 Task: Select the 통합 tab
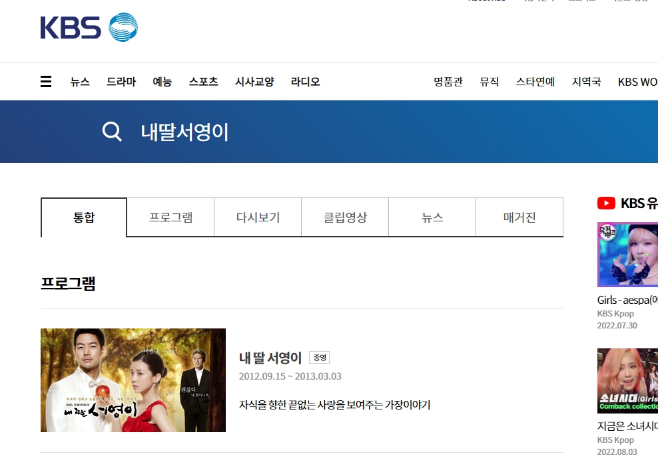[x=83, y=217]
